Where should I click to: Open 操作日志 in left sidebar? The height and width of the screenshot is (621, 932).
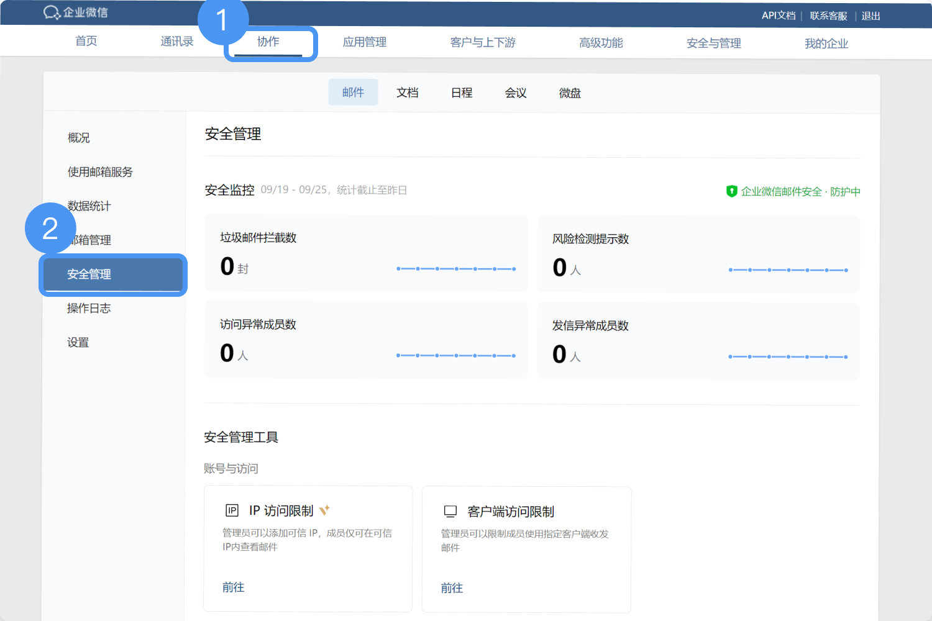point(89,309)
